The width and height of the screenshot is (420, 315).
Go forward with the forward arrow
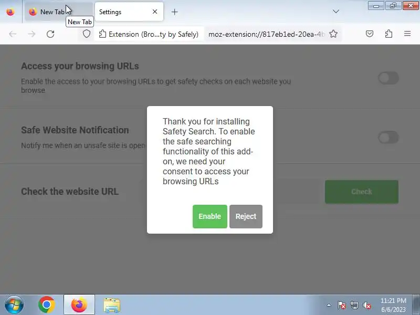point(31,34)
